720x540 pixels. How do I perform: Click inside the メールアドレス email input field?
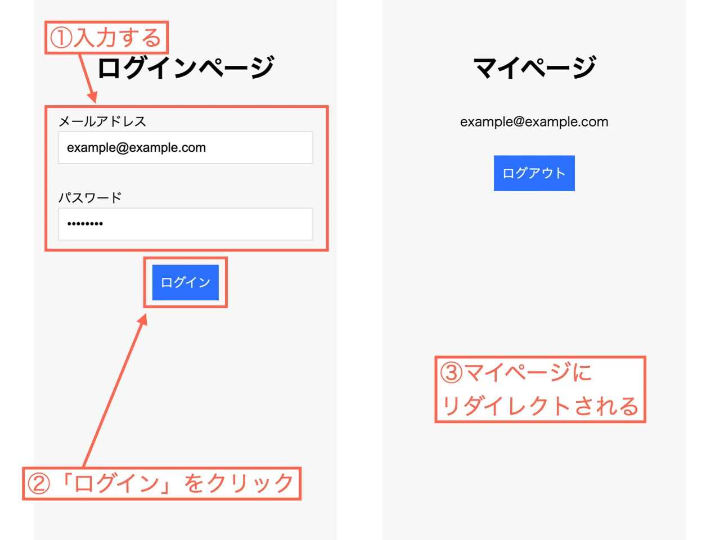(x=185, y=147)
